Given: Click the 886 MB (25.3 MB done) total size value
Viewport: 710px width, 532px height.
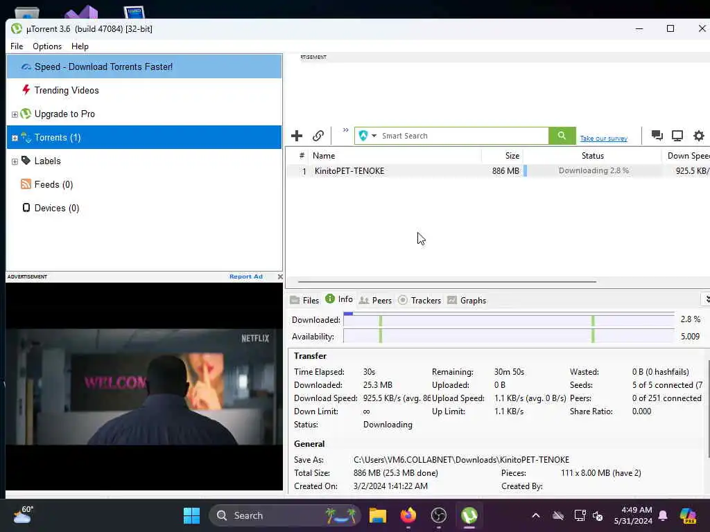Looking at the screenshot, I should (395, 472).
